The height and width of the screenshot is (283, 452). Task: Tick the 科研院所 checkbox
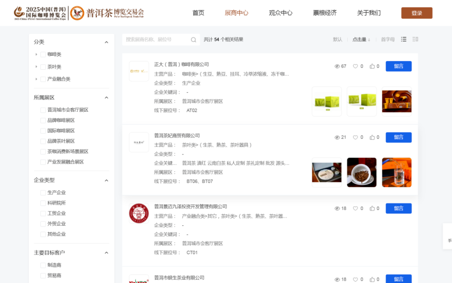tap(43, 203)
